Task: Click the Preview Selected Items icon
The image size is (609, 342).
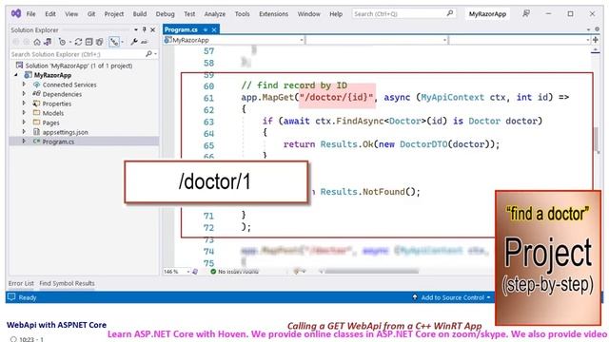Action: tap(144, 42)
